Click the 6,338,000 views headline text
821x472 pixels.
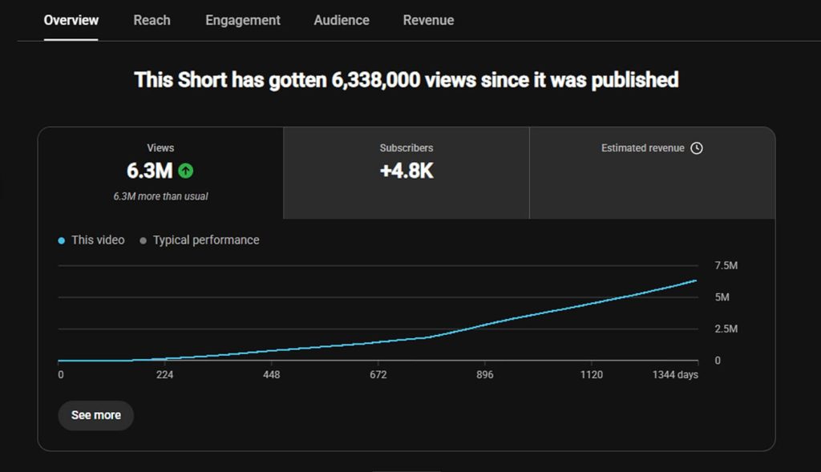[406, 80]
